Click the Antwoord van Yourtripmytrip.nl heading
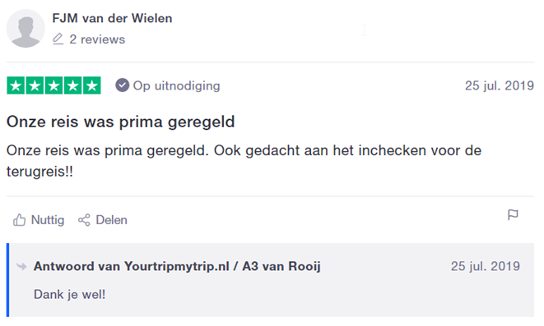 point(177,267)
